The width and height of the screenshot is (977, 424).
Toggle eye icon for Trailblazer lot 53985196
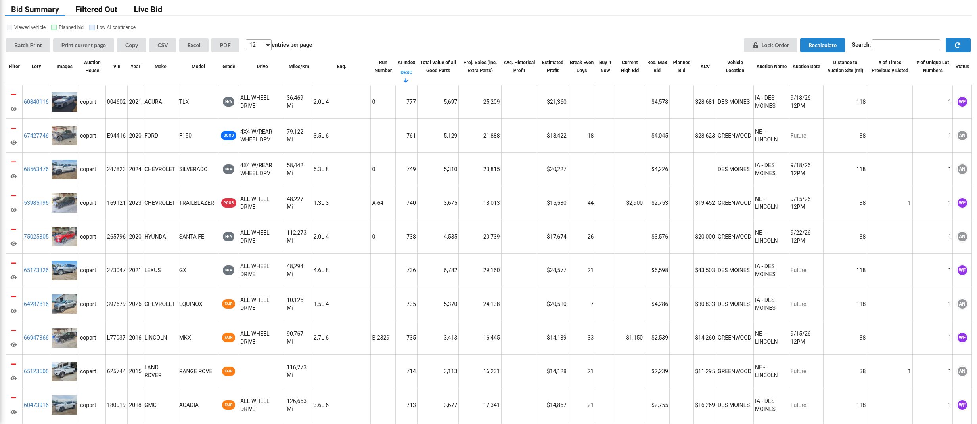[13, 210]
